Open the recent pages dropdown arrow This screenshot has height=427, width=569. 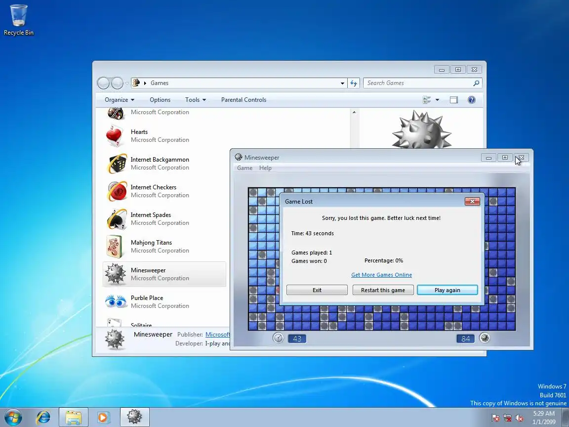click(x=127, y=83)
